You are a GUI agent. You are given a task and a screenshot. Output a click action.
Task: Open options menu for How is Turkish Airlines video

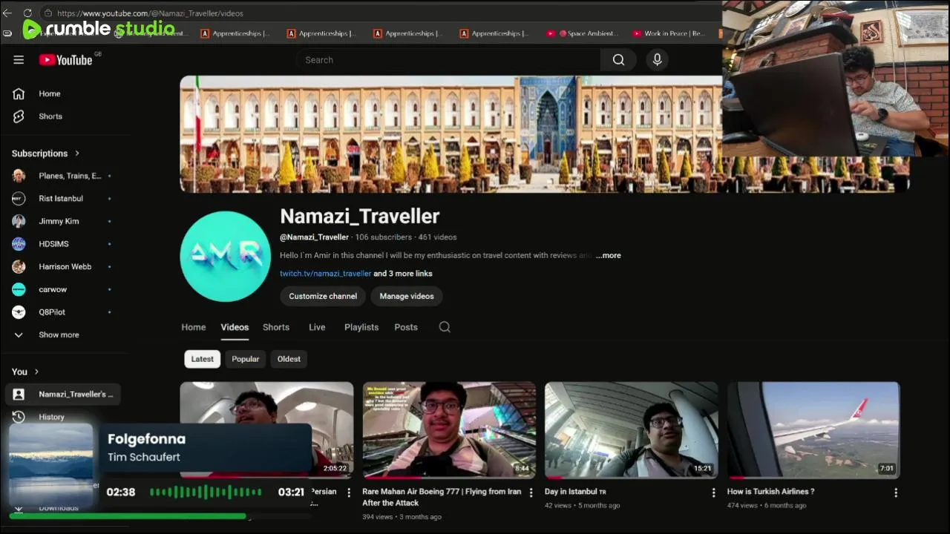pyautogui.click(x=896, y=492)
